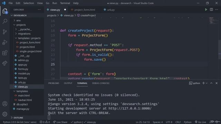Open models.py in explorer

click(24, 73)
